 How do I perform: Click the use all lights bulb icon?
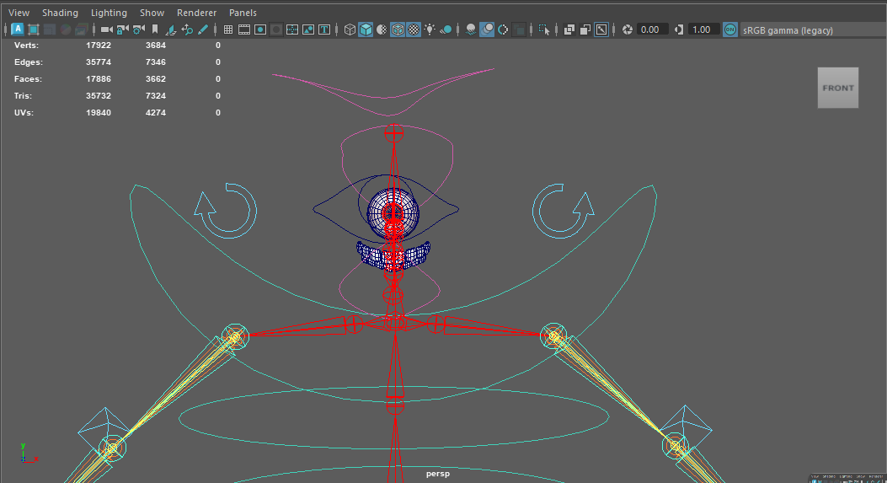(x=430, y=30)
